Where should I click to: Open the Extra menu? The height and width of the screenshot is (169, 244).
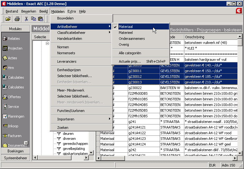point(72,11)
